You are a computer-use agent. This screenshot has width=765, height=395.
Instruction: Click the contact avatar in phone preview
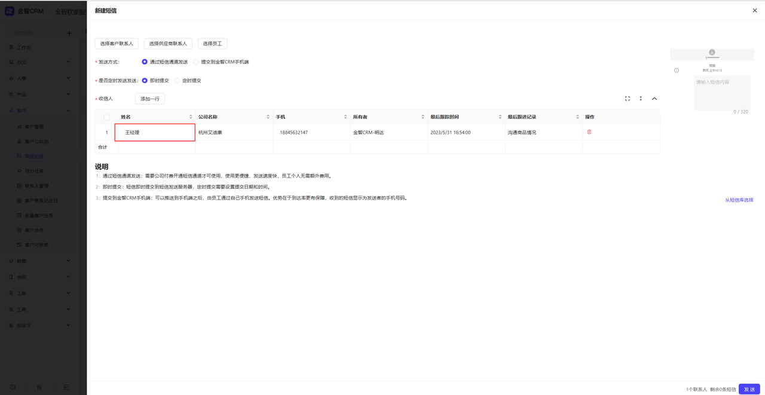(712, 53)
